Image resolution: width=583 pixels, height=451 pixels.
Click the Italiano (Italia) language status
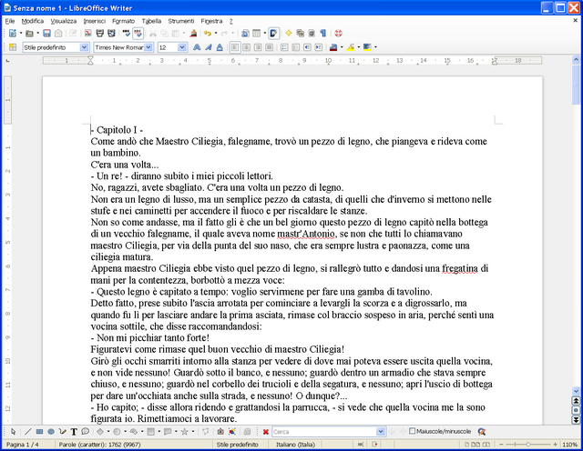295,445
